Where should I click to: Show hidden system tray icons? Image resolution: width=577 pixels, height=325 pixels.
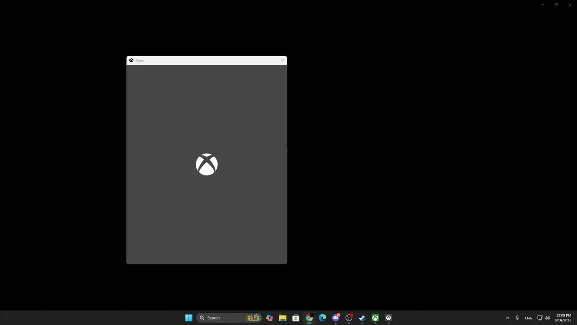pyautogui.click(x=508, y=318)
